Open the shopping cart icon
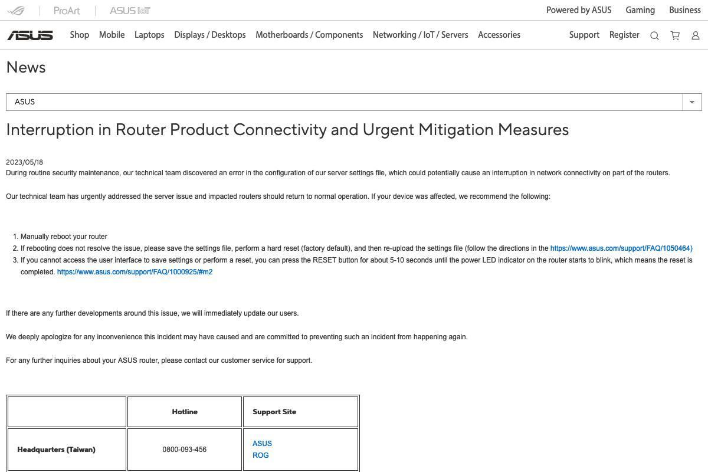The width and height of the screenshot is (708, 472). [x=675, y=35]
